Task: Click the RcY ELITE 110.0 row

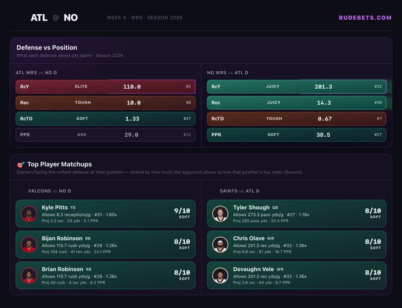Action: tap(105, 87)
